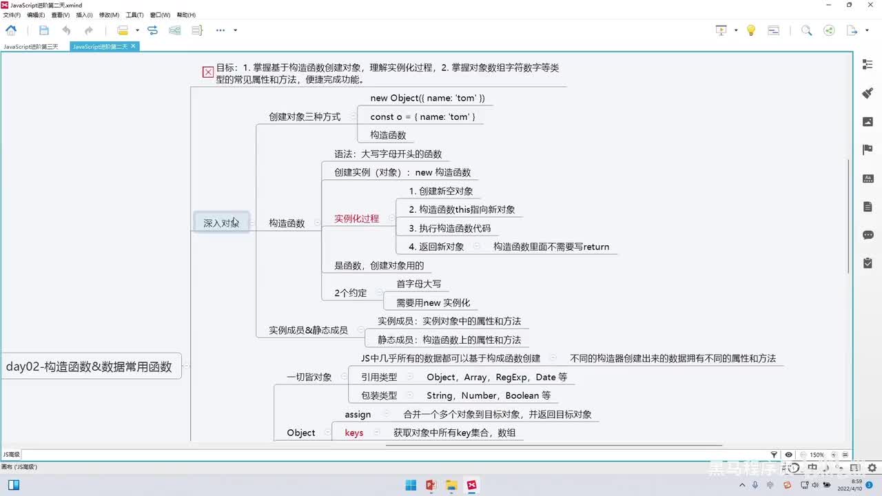
Task: Collapse the 深入对象 branch
Action: [253, 223]
